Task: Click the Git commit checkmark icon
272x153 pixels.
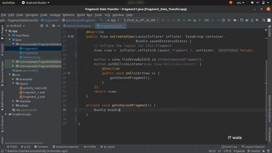Action: (218, 20)
